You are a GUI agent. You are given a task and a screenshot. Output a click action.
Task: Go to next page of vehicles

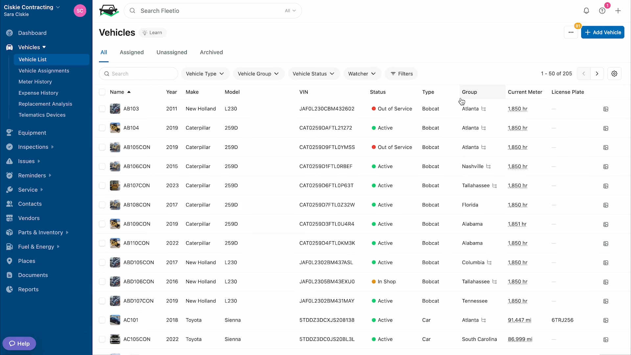597,74
